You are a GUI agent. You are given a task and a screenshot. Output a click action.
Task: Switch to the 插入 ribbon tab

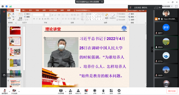(24, 10)
